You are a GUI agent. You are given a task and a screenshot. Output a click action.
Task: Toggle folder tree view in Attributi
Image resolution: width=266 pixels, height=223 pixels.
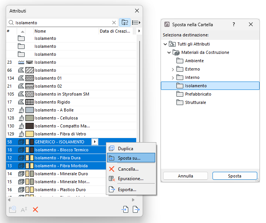[x=125, y=22]
